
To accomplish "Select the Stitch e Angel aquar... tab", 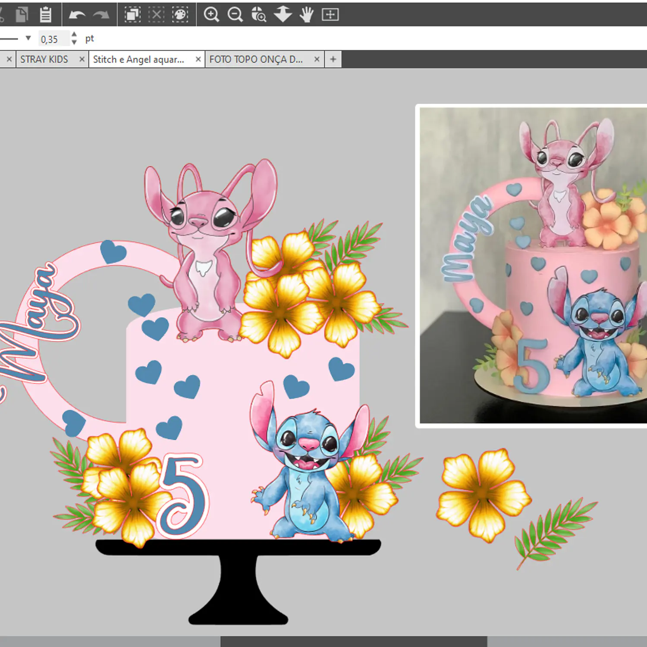I will 138,60.
